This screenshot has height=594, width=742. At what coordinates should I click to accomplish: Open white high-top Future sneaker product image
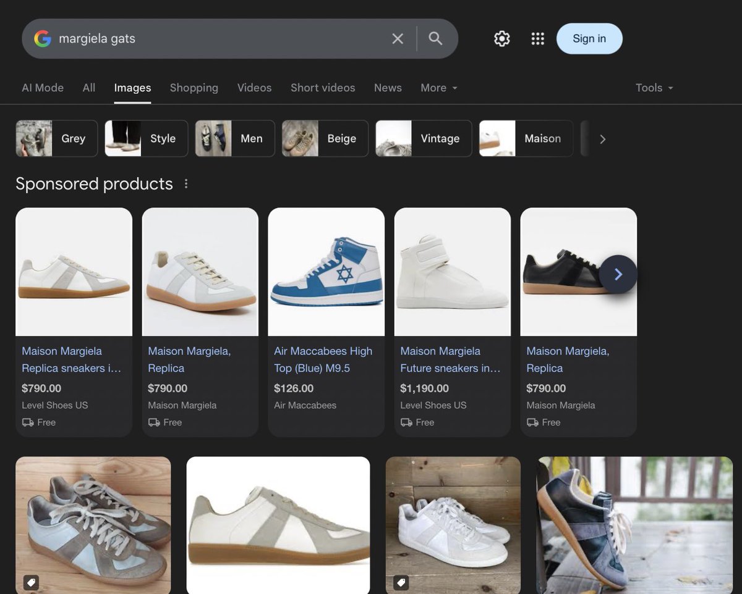point(453,272)
